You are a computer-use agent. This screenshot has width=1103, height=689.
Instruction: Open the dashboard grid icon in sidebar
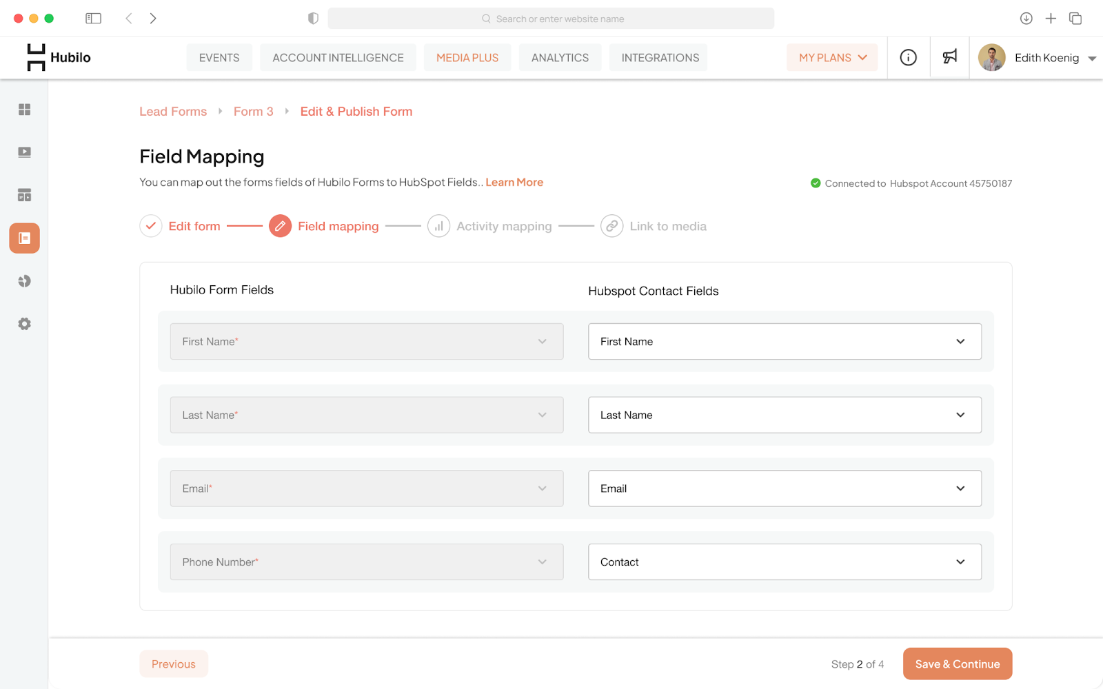24,110
